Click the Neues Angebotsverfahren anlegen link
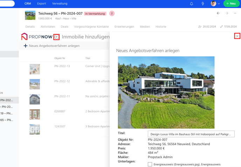Viewport: 241px width, 167px height. point(54,46)
